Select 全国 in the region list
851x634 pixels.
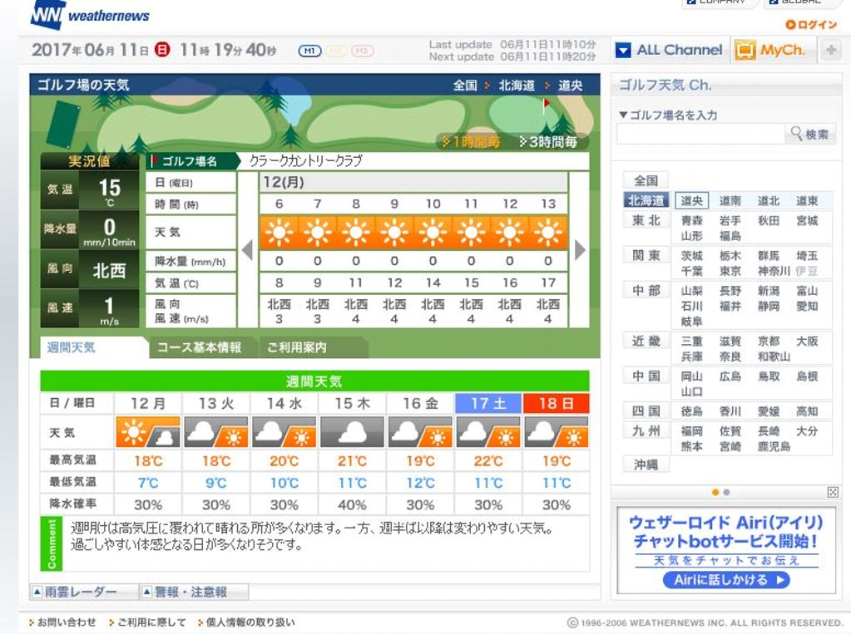tap(646, 180)
